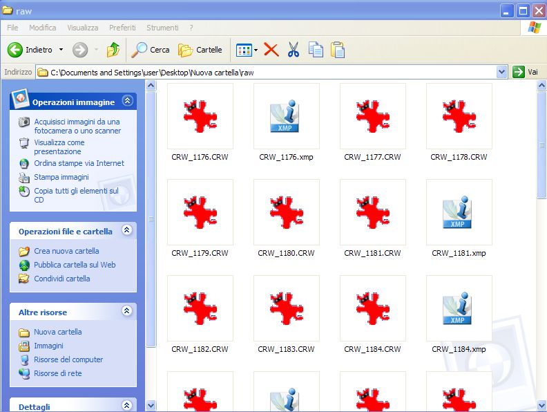The image size is (547, 412).
Task: Click the file name label CRW_1182.CRW
Action: pos(200,349)
